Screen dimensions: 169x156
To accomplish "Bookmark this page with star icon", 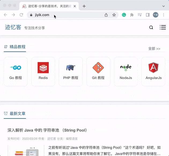I will [114, 15].
